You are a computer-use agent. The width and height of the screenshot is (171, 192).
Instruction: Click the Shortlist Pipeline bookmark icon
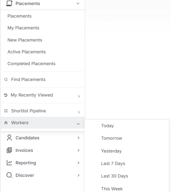[6, 111]
